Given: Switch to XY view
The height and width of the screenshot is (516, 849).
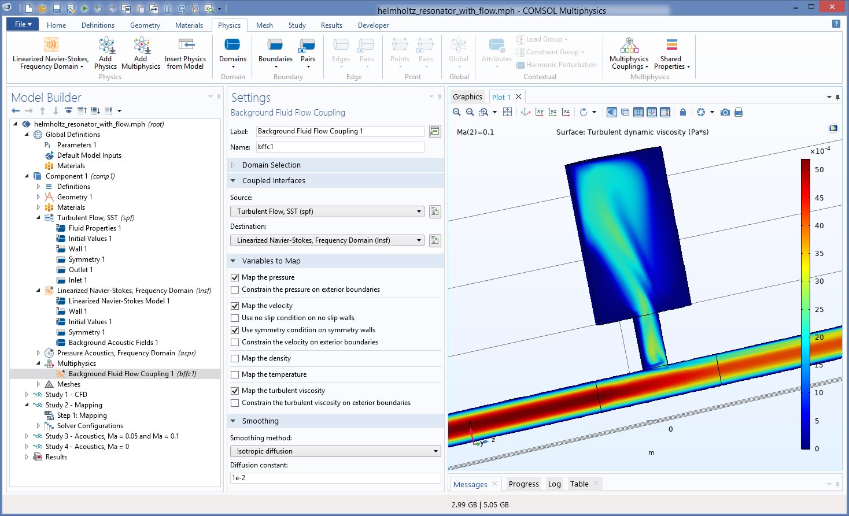Looking at the screenshot, I should (539, 112).
